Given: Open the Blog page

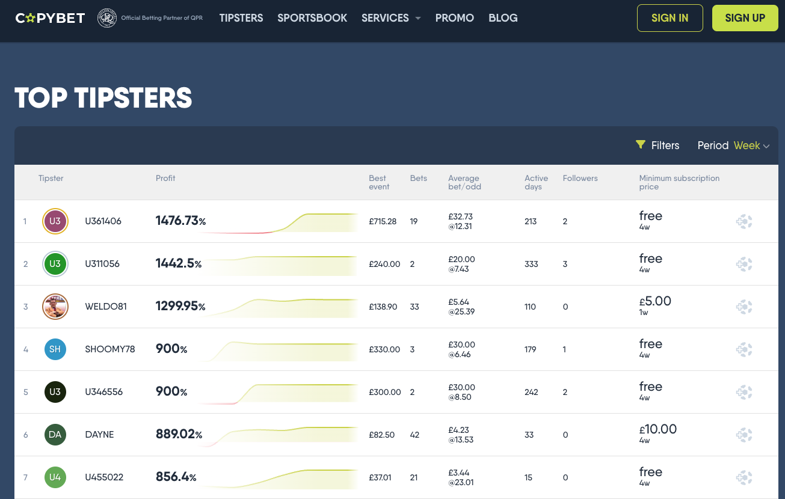Looking at the screenshot, I should click(x=503, y=18).
